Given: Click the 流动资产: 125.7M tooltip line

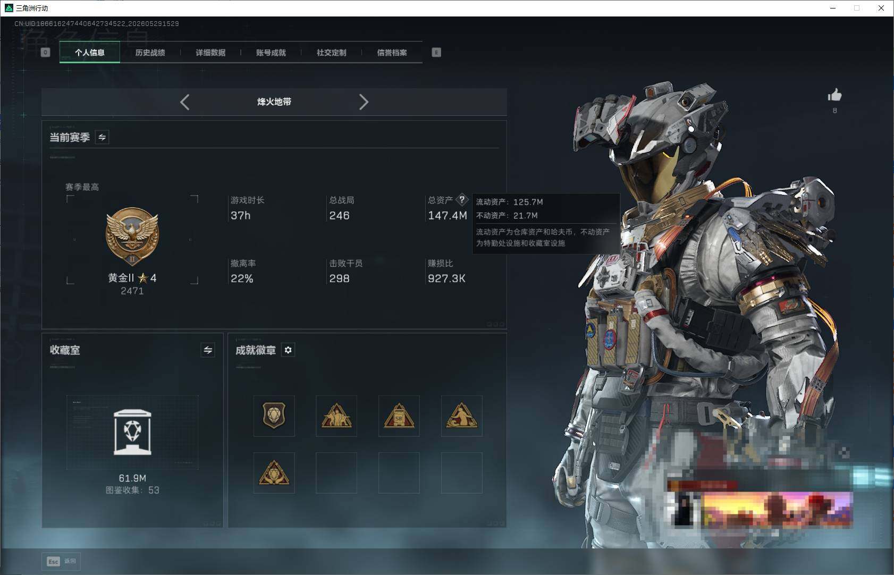Looking at the screenshot, I should coord(509,202).
